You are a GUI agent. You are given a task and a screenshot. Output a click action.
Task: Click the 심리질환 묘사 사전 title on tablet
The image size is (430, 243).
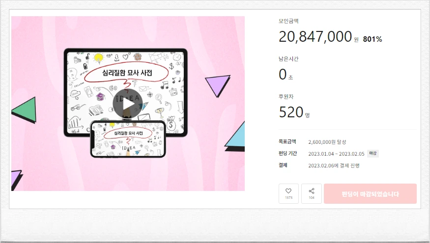coord(127,73)
